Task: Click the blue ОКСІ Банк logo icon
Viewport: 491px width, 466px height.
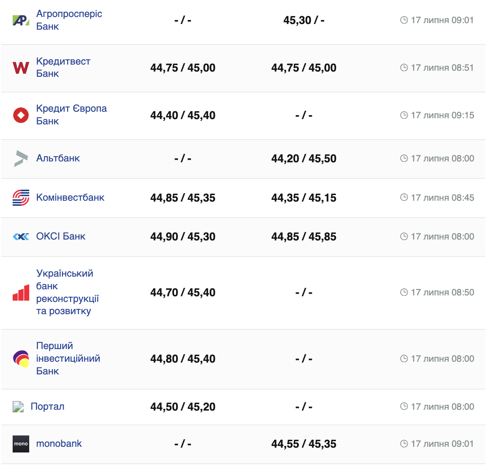Action: coord(20,236)
